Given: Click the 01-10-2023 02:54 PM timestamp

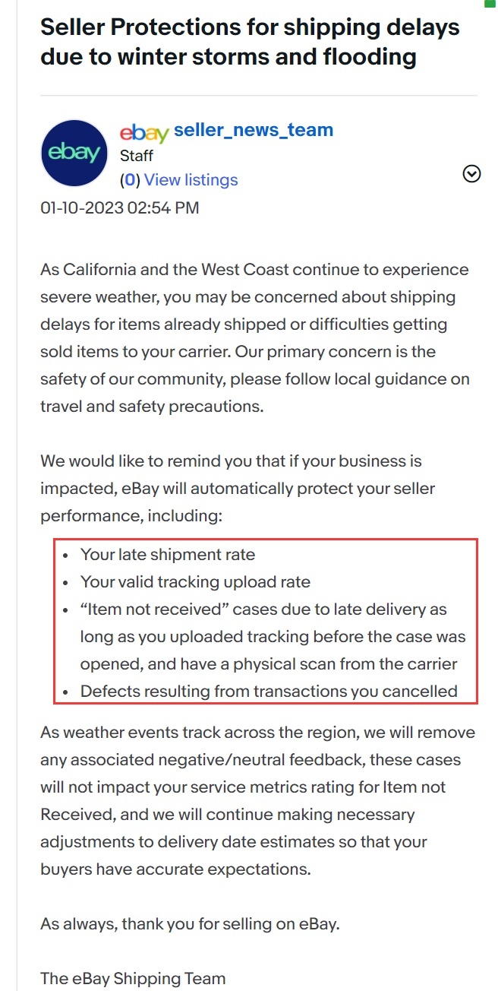Looking at the screenshot, I should tap(120, 207).
